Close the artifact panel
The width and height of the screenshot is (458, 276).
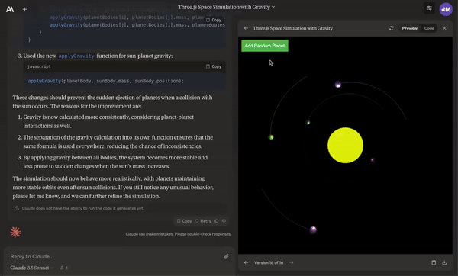pyautogui.click(x=444, y=28)
